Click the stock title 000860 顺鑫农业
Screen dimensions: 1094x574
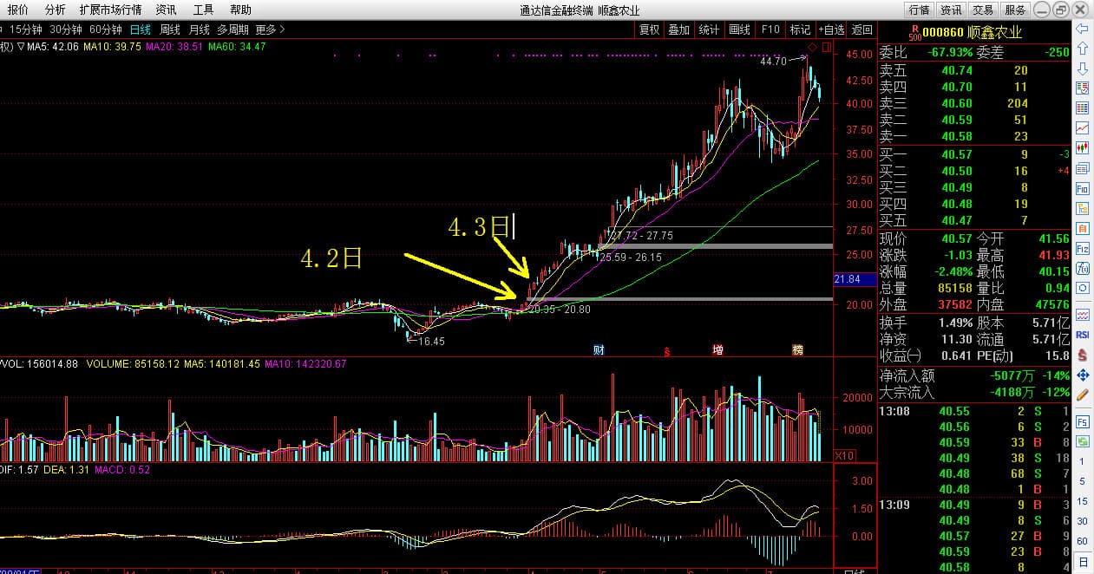tap(972, 33)
